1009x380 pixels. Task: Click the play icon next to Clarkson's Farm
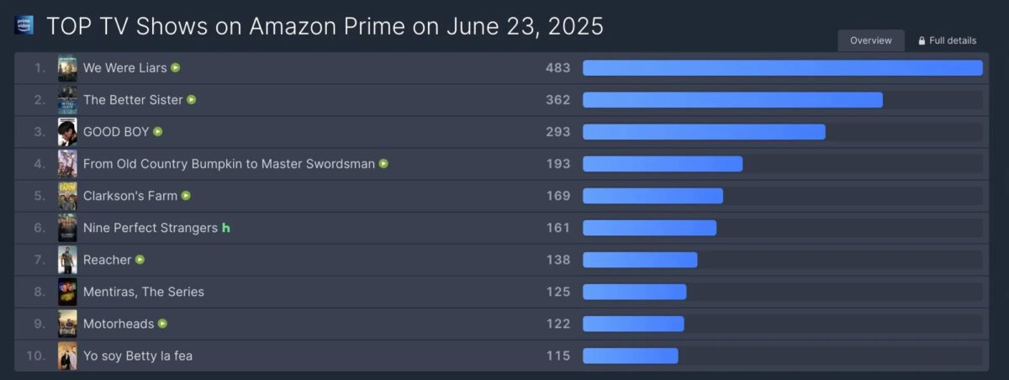186,196
